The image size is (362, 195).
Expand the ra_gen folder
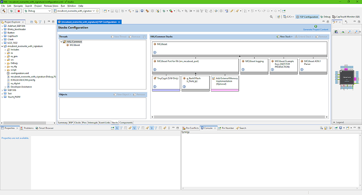(x=5, y=56)
